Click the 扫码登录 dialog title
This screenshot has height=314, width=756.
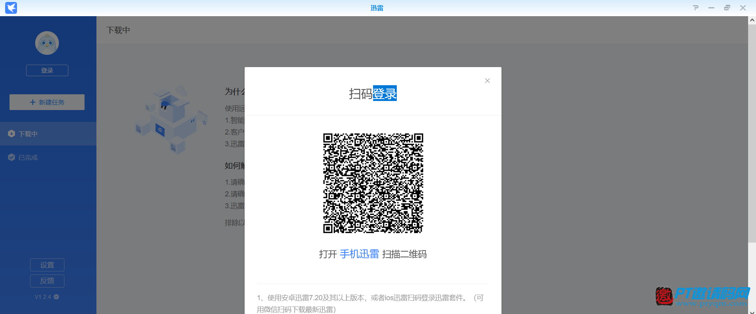coord(373,93)
